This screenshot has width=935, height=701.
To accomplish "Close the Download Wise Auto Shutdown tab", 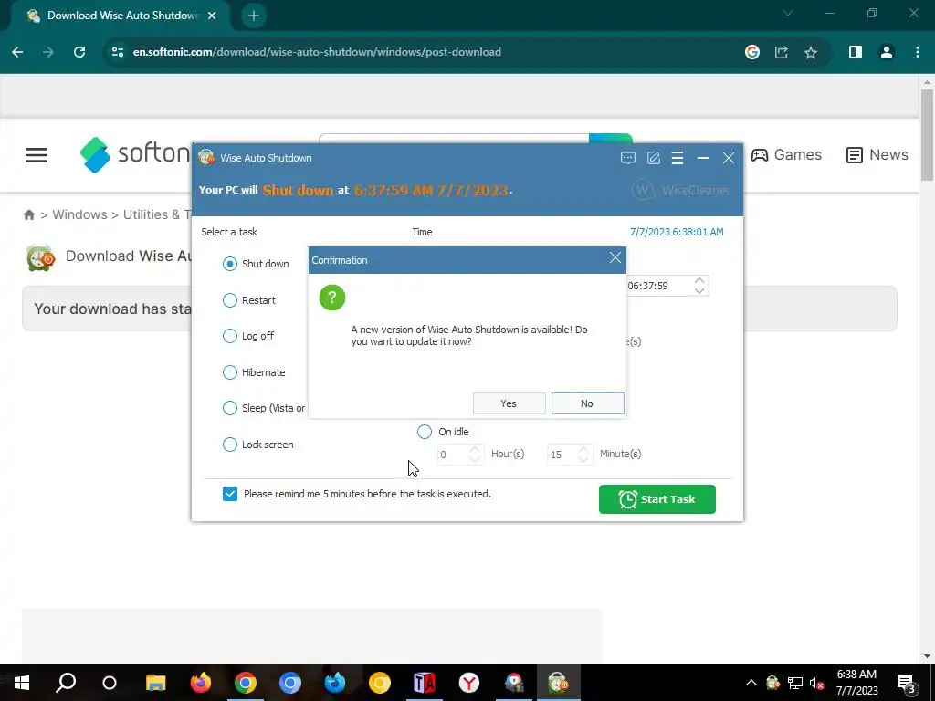I will (212, 16).
